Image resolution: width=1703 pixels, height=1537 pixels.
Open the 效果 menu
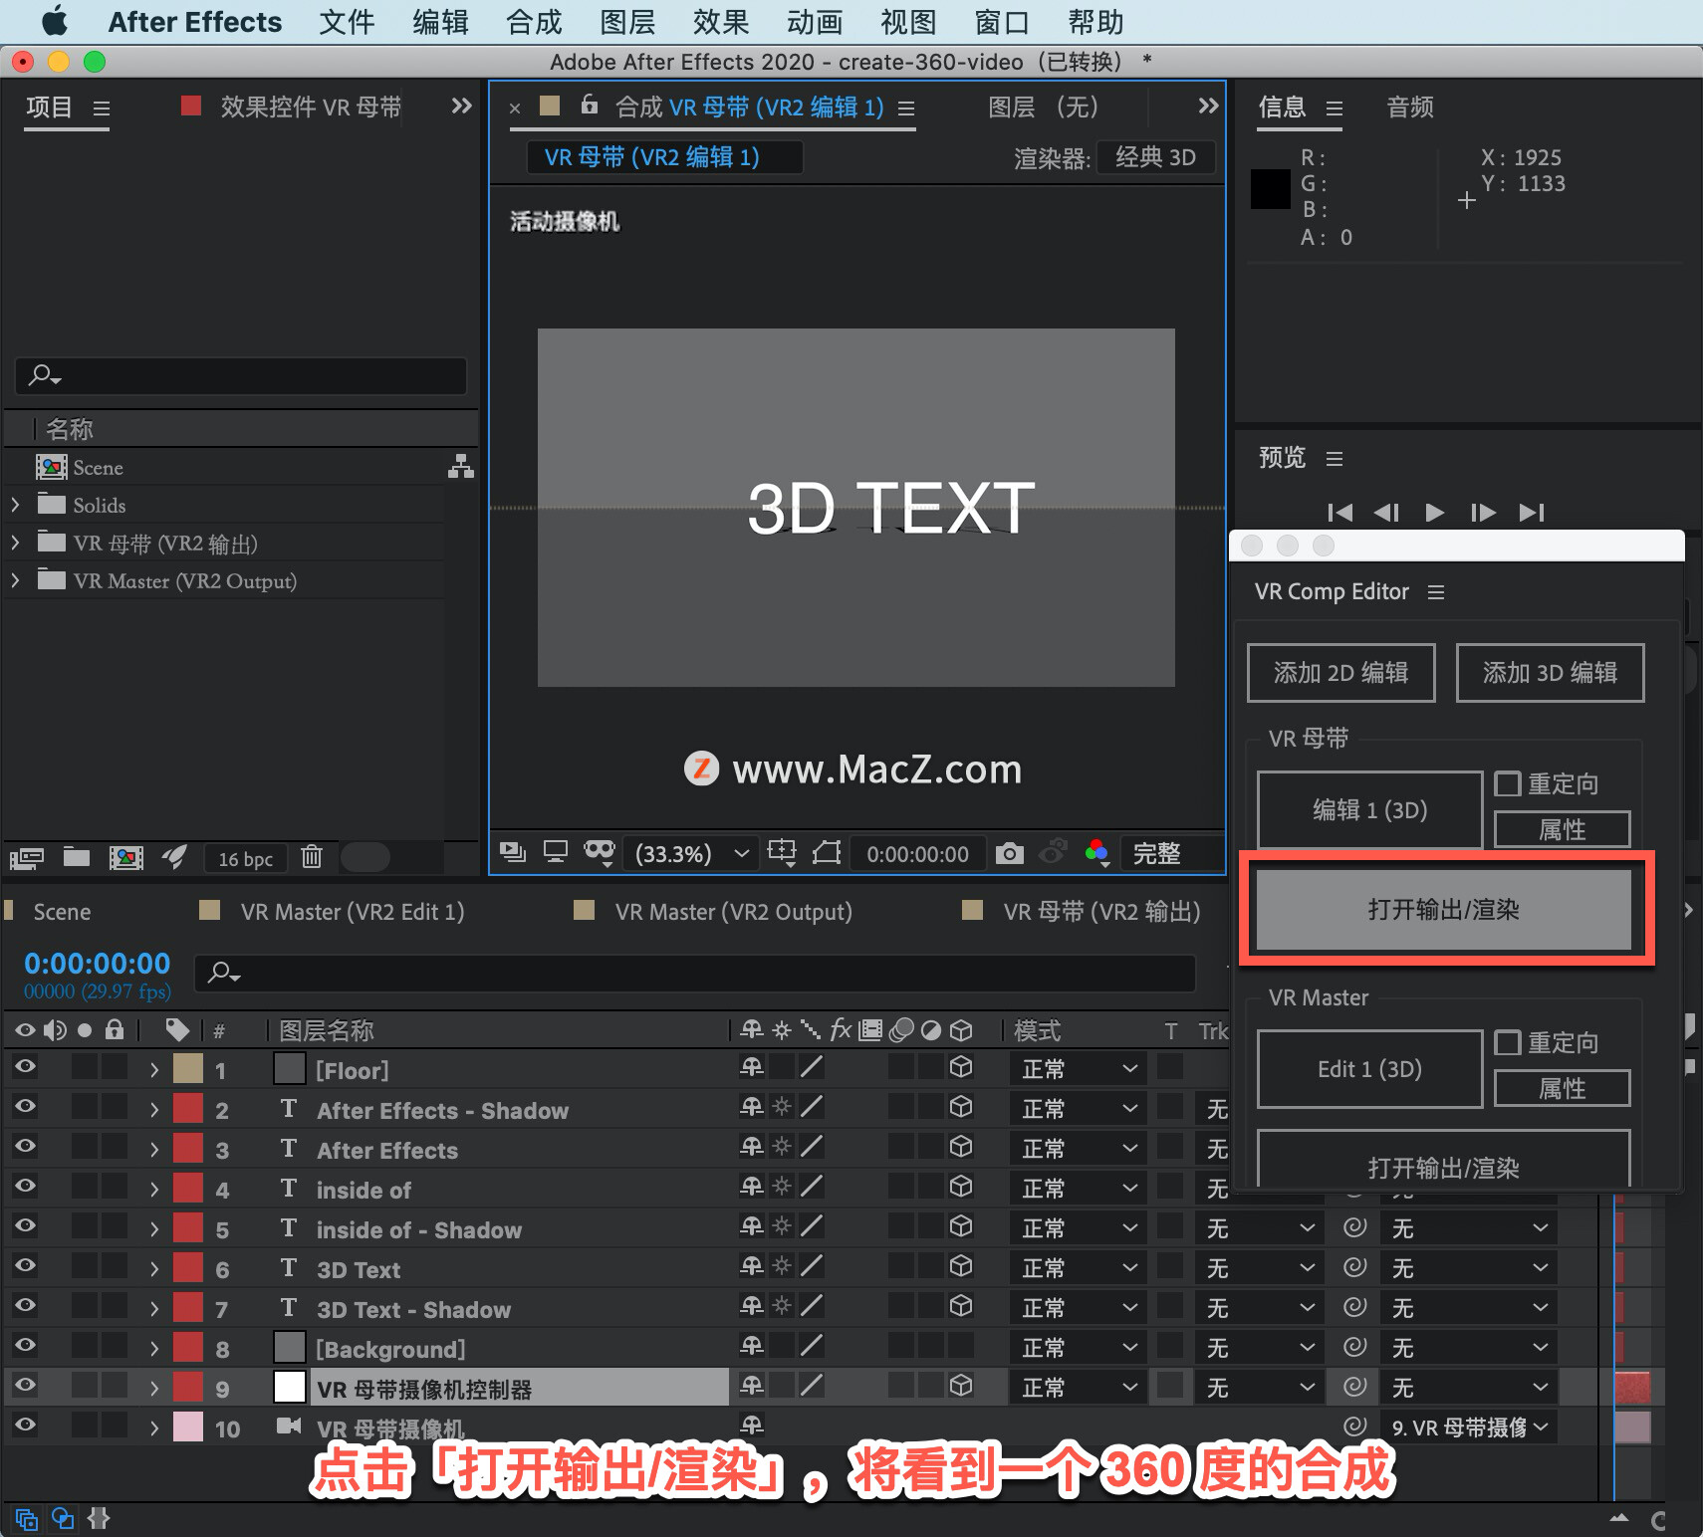(x=721, y=22)
